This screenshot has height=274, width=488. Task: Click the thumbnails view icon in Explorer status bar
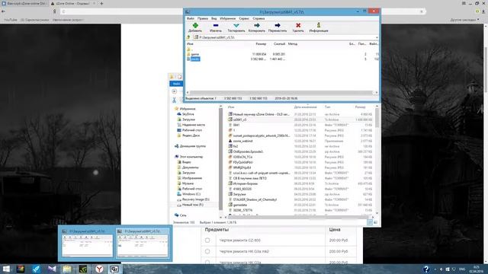point(375,222)
